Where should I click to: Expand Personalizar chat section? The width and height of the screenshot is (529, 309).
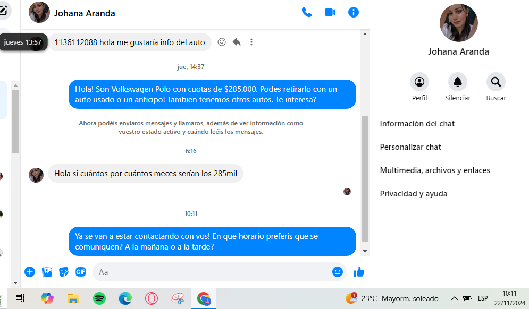click(410, 147)
